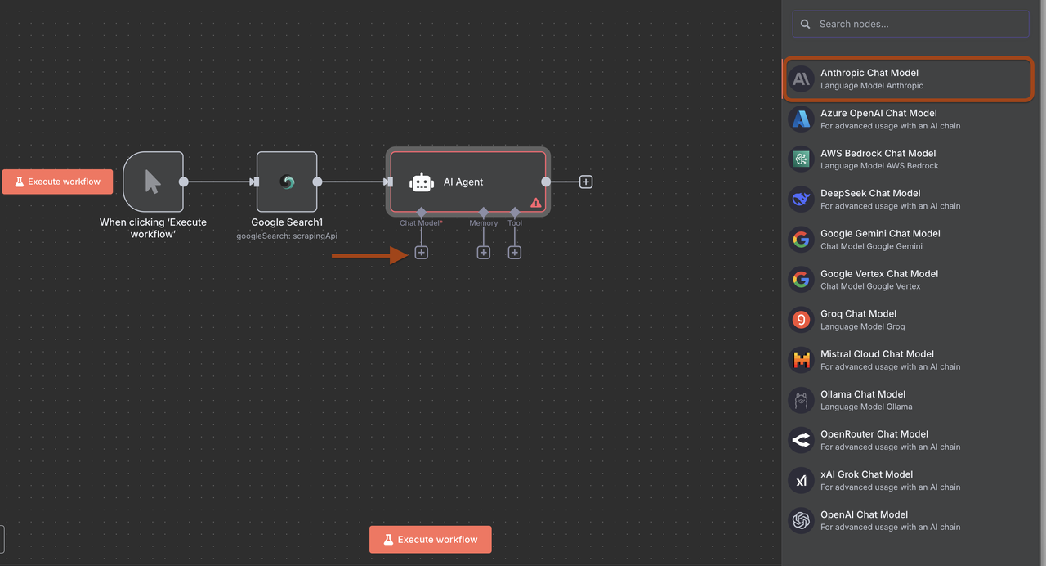1046x566 pixels.
Task: Click the 'Language Model Anthropic' subtitle
Action: pyautogui.click(x=872, y=86)
